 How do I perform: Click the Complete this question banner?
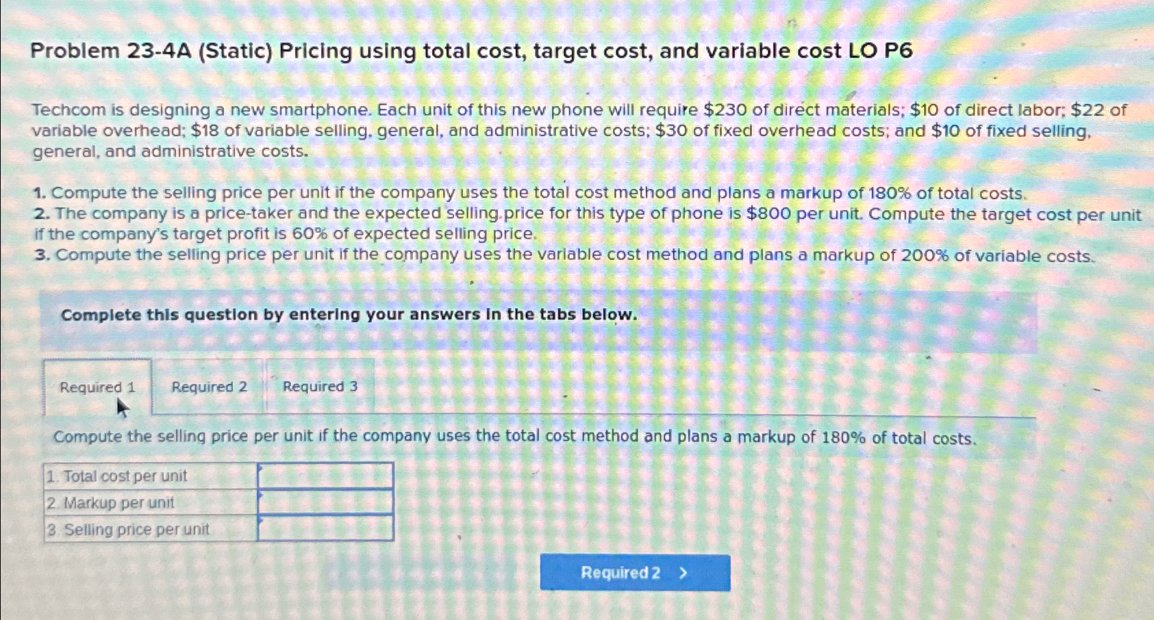point(349,315)
